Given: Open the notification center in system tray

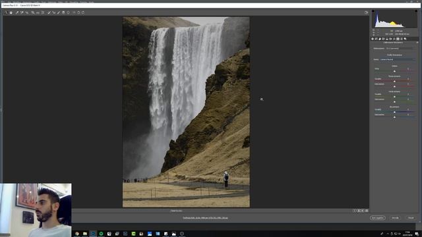Looking at the screenshot, I should (417, 234).
